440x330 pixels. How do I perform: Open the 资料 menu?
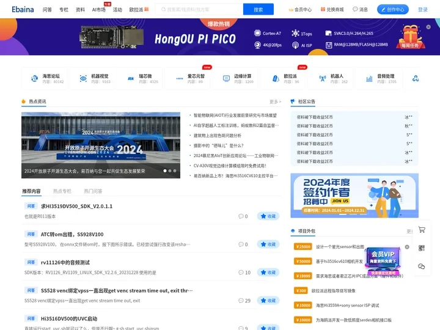pos(80,10)
